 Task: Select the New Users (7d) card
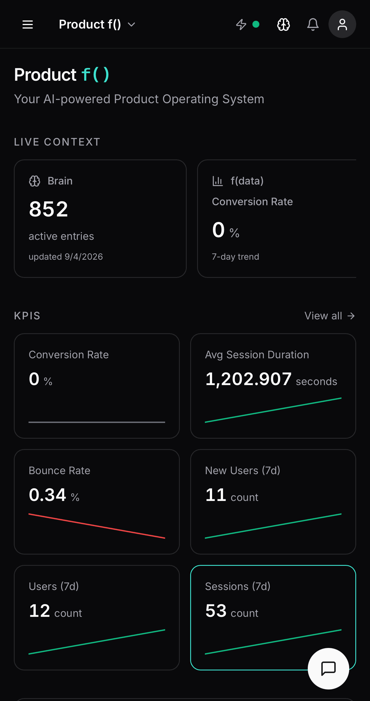click(x=273, y=502)
